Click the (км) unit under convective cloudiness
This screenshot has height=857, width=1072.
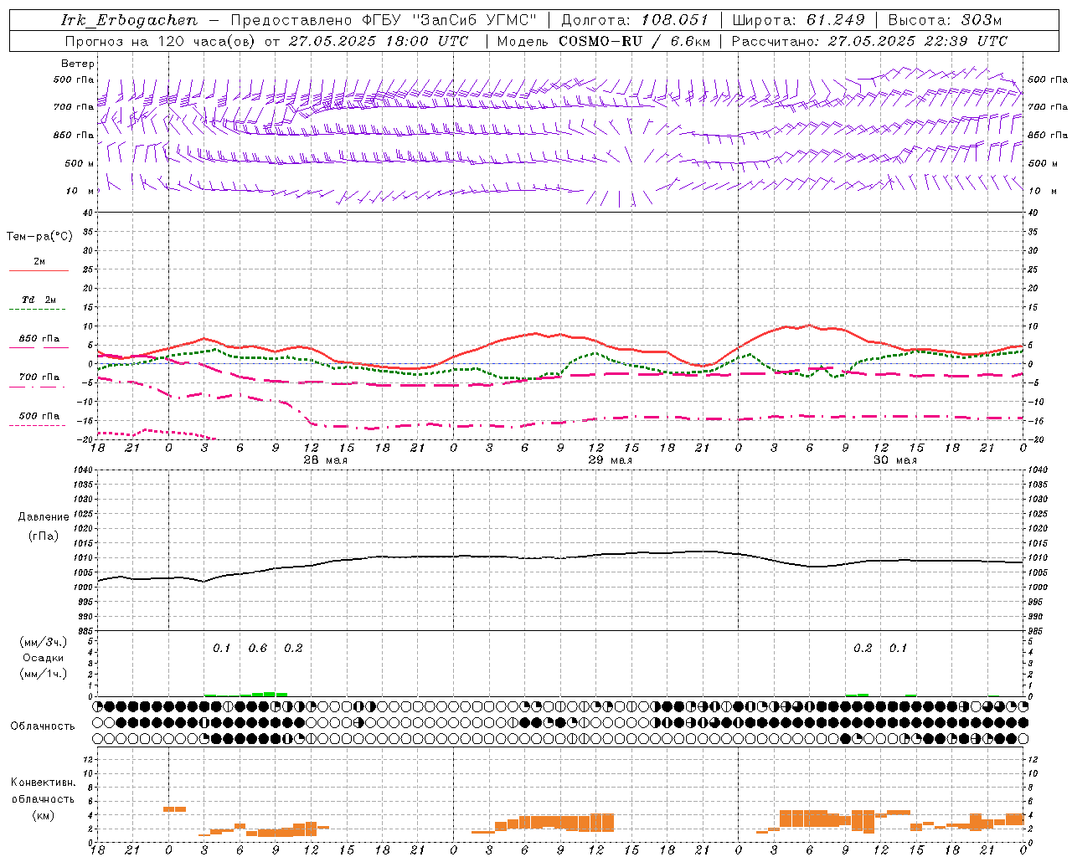click(43, 815)
